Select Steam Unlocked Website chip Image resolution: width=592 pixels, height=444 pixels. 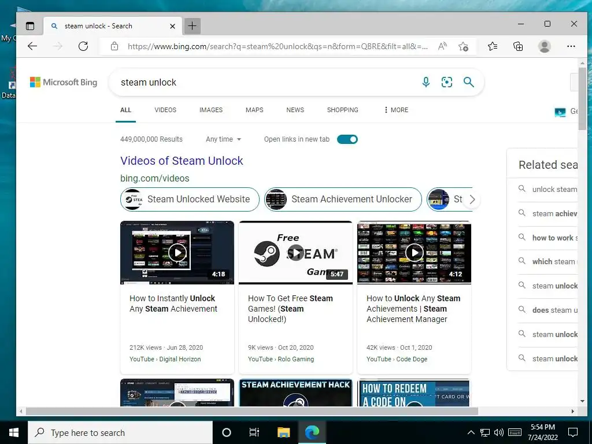[190, 199]
